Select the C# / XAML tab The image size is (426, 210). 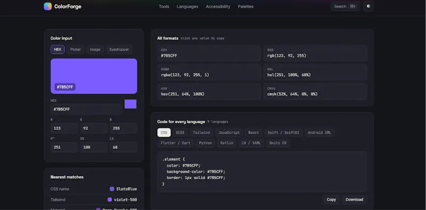251,142
